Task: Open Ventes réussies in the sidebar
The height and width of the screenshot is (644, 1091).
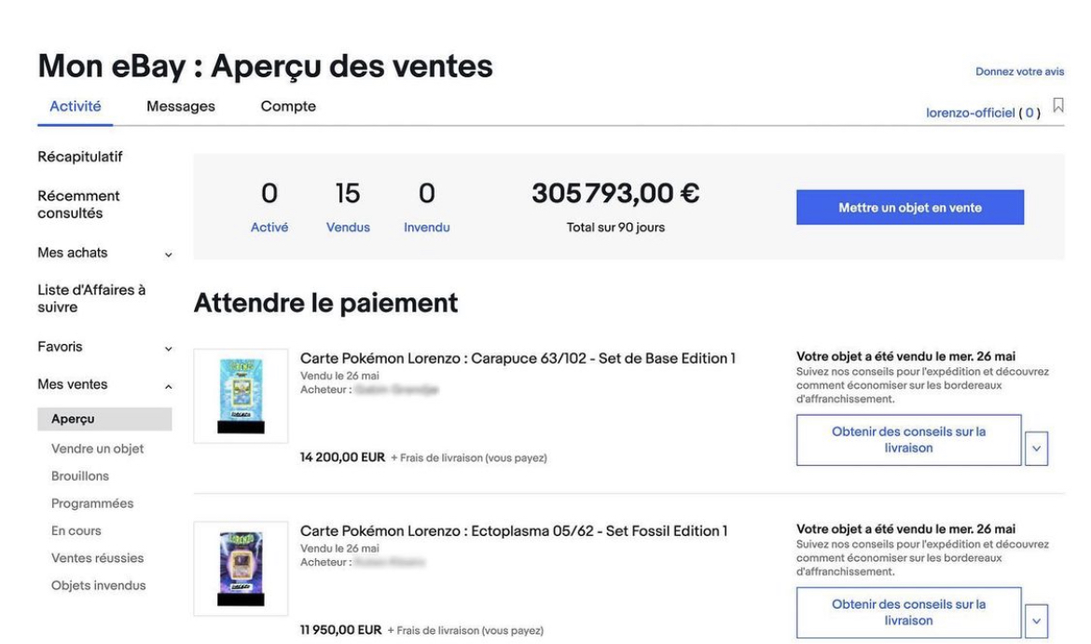Action: tap(97, 557)
